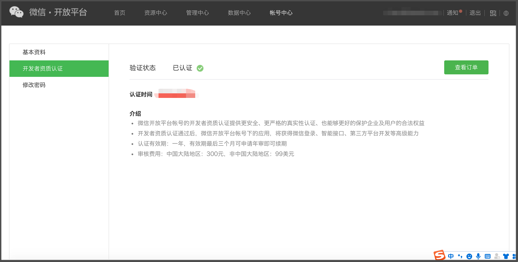The image size is (518, 262).
Task: Click 退出 to log out
Action: (x=475, y=13)
